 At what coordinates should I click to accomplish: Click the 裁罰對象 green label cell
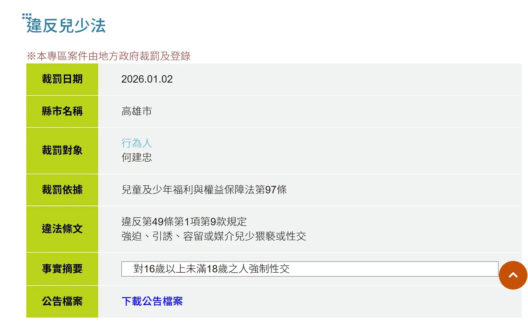(62, 150)
